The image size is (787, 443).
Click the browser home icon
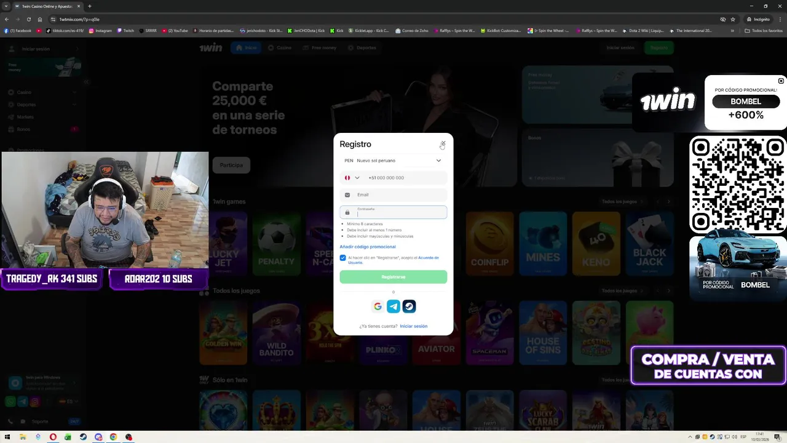40,19
